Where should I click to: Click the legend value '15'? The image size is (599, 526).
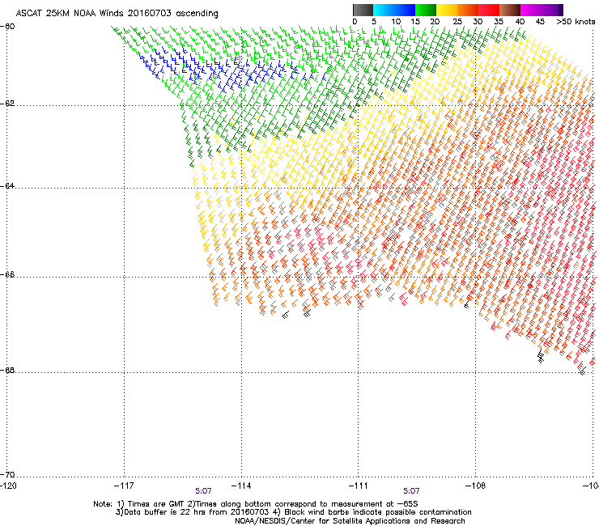[415, 22]
